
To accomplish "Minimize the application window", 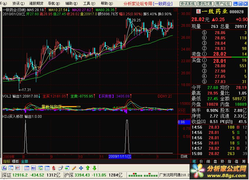I will (236, 4).
